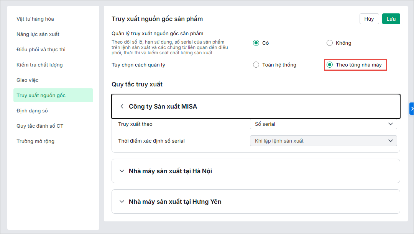Switch to Định dạng số settings
This screenshot has width=414, height=234.
(x=32, y=111)
